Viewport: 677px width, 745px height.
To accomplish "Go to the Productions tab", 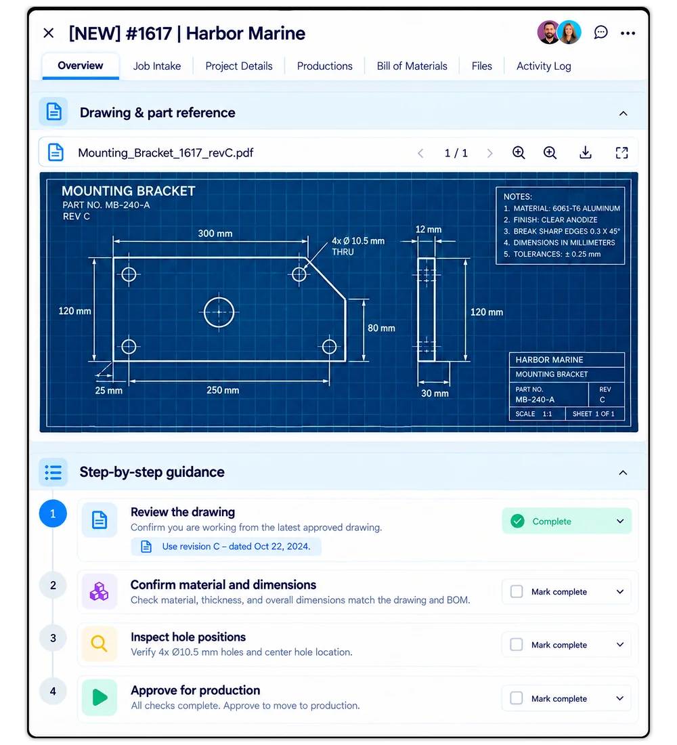I will coord(324,66).
